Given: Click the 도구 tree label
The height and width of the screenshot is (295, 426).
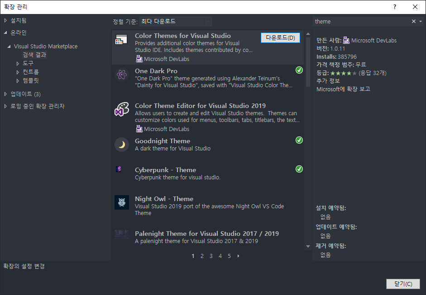Looking at the screenshot, I should tap(28, 63).
